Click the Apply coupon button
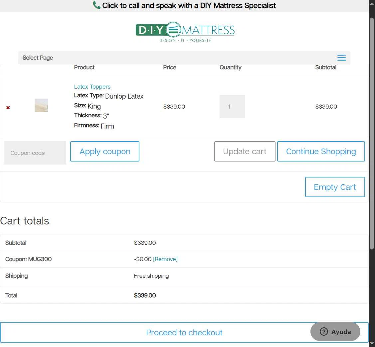 pyautogui.click(x=105, y=151)
